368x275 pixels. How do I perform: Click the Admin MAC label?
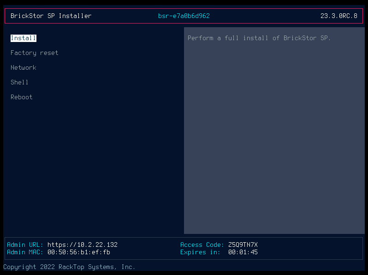coord(25,252)
